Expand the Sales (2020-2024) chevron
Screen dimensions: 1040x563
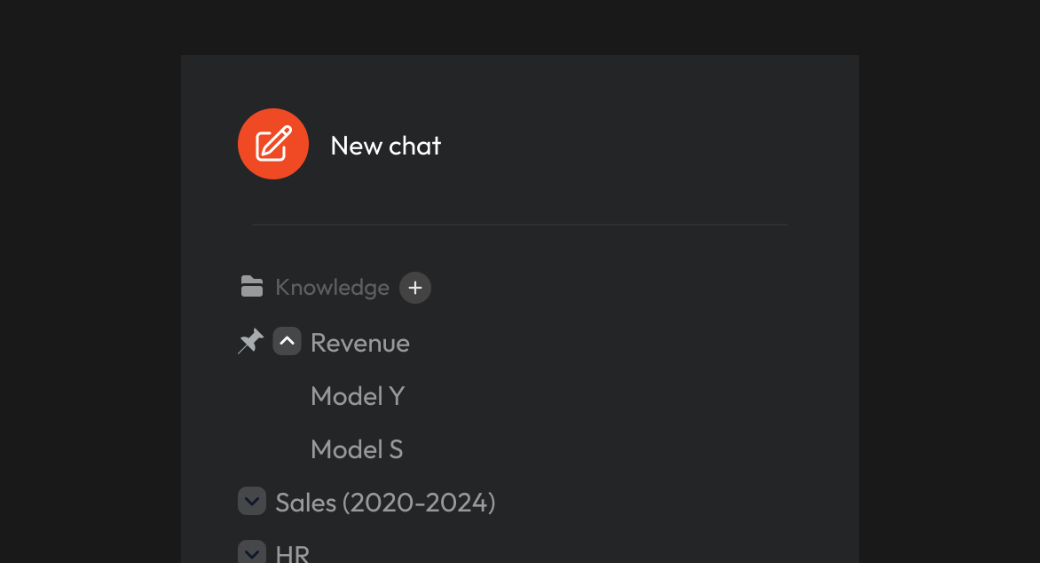coord(252,501)
